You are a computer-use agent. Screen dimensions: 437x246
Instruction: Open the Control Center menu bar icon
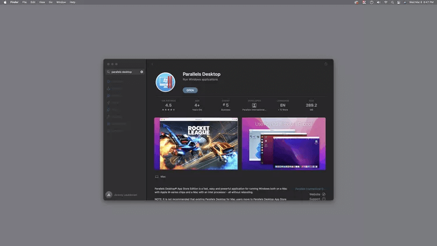click(399, 2)
